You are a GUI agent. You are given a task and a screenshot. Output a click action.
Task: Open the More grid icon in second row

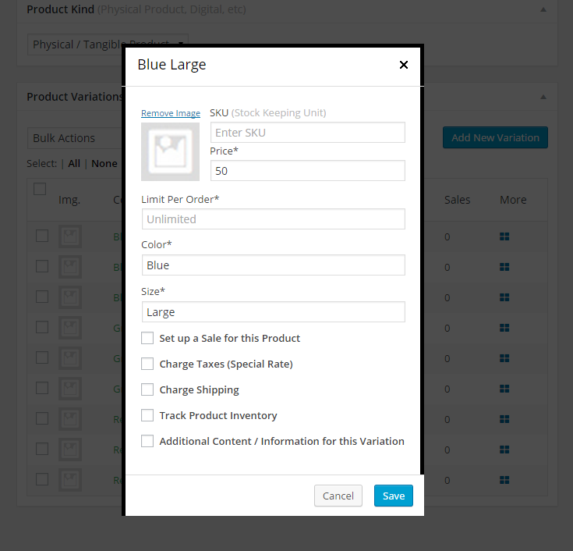click(504, 267)
